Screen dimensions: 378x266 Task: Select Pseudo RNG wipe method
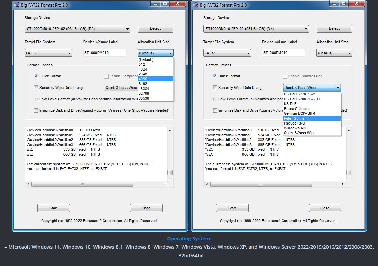tap(312, 123)
